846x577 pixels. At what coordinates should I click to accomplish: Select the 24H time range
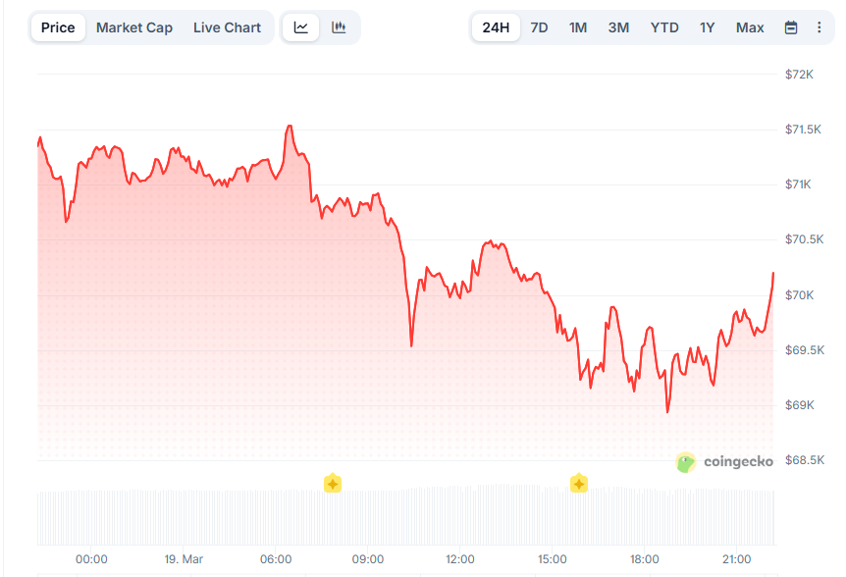pyautogui.click(x=497, y=27)
